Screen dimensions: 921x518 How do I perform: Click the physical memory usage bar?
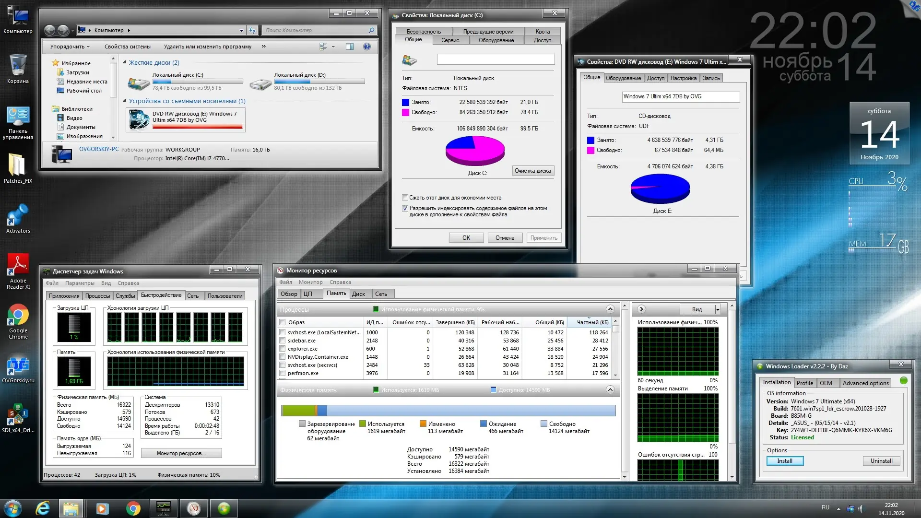coord(448,410)
